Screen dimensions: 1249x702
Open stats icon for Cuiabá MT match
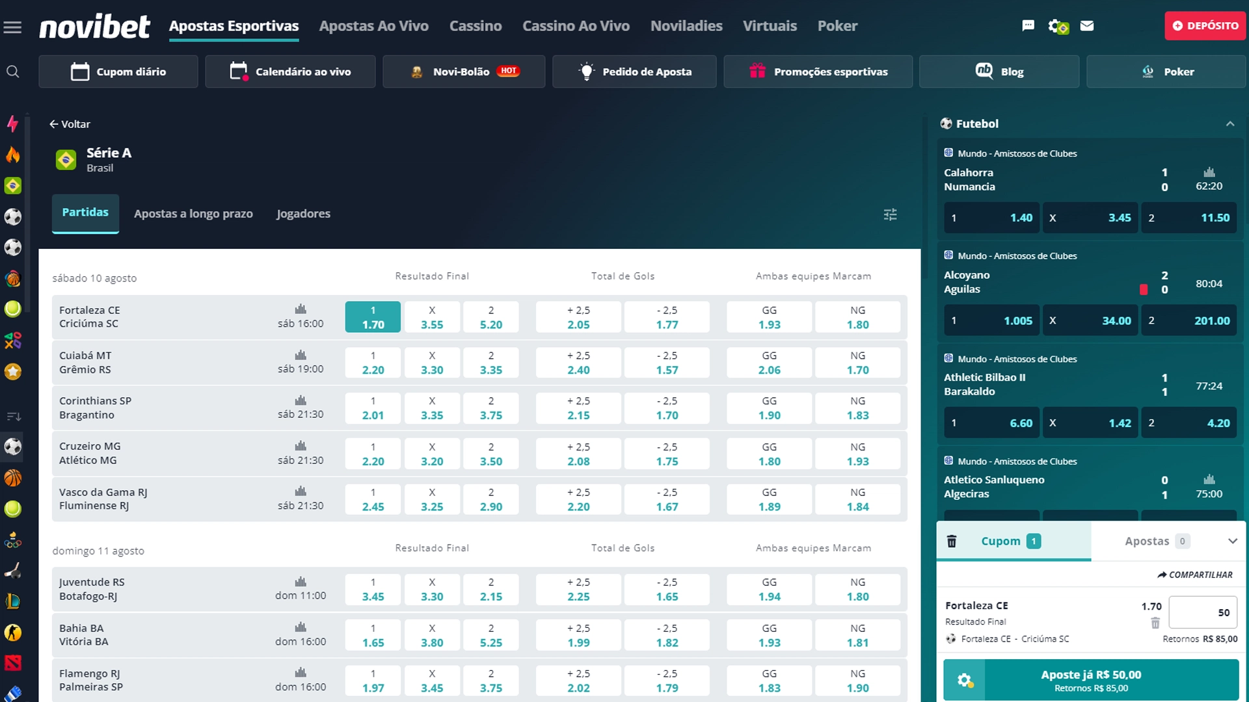click(x=301, y=355)
